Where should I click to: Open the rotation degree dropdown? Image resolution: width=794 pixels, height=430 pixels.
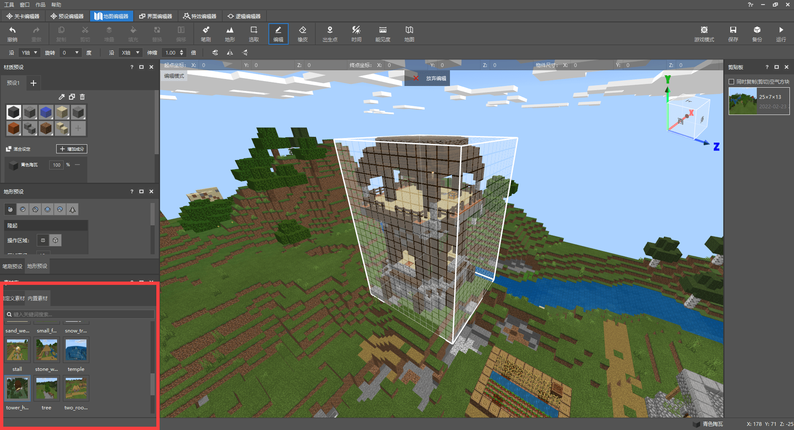[x=70, y=53]
